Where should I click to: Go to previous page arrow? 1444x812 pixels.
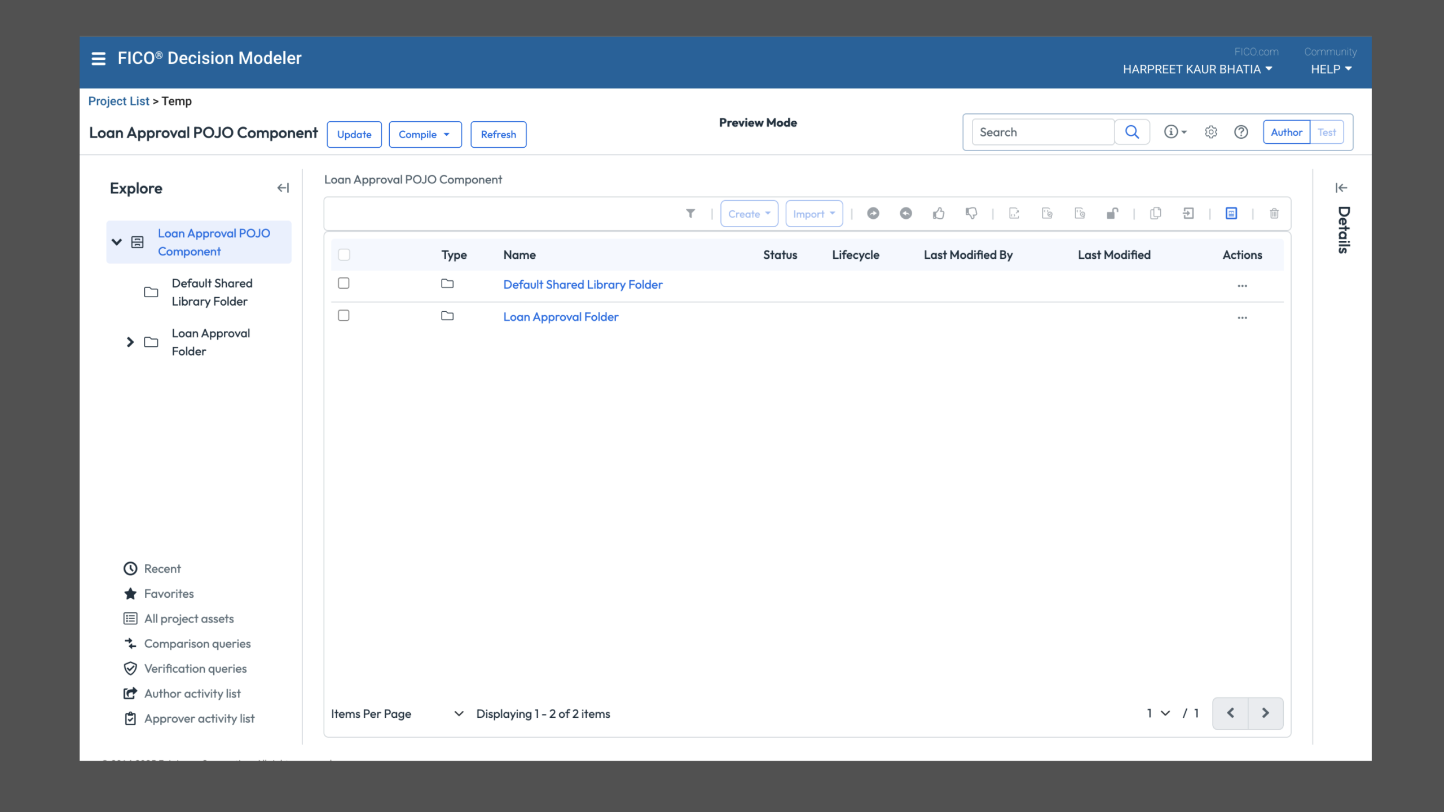pyautogui.click(x=1230, y=713)
